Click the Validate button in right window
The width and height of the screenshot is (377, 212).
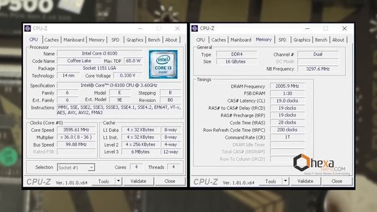pyautogui.click(x=305, y=181)
